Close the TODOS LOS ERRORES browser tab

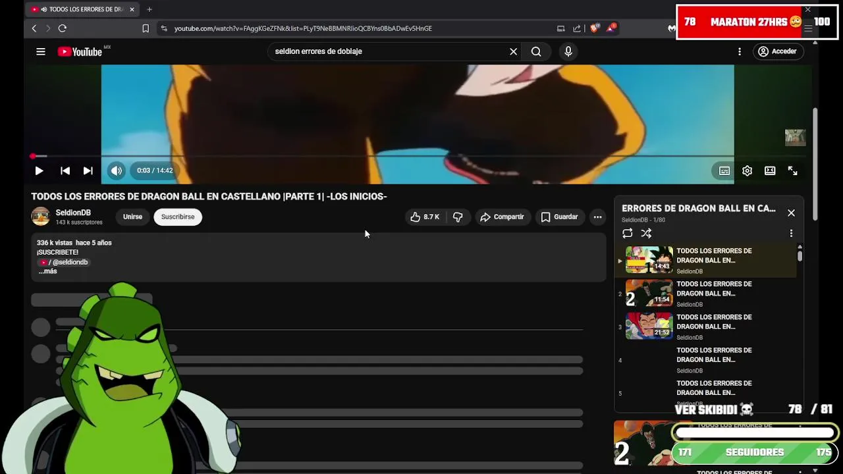tap(132, 9)
